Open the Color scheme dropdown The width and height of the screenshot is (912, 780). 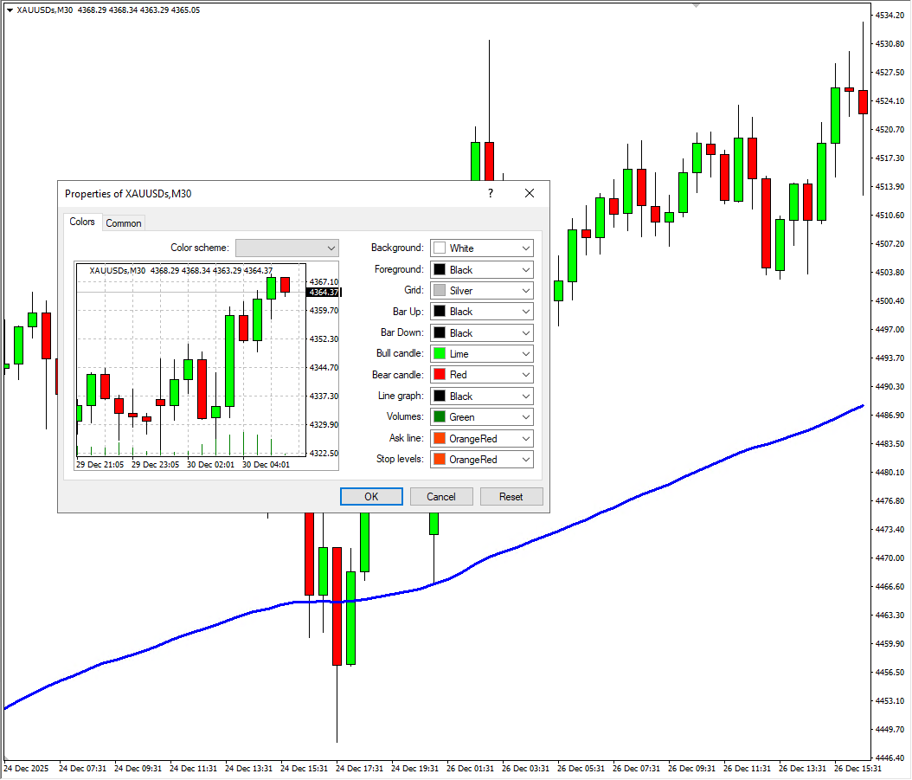point(287,248)
